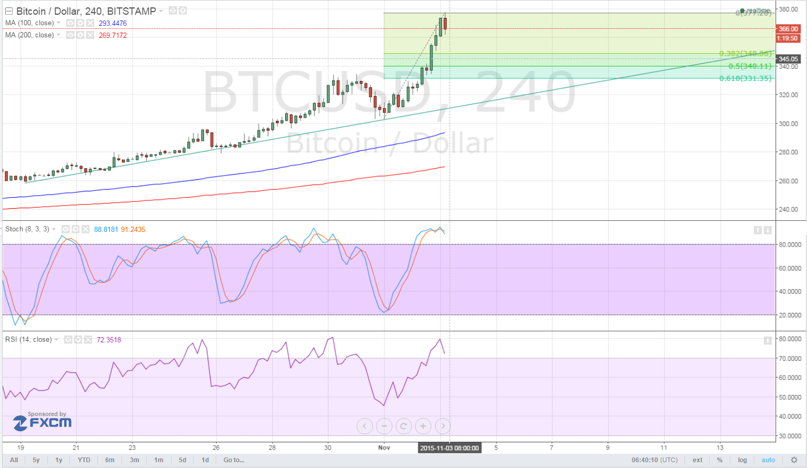This screenshot has height=468, width=807.
Task: Open the MA (100, close) dropdown arrow
Action: pos(58,23)
